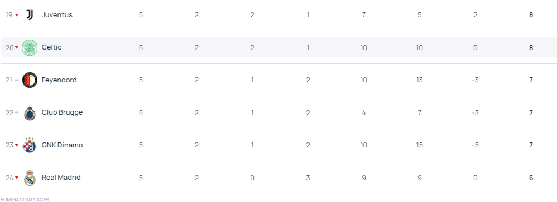Click the red down arrow next to rank 23

pos(17,145)
